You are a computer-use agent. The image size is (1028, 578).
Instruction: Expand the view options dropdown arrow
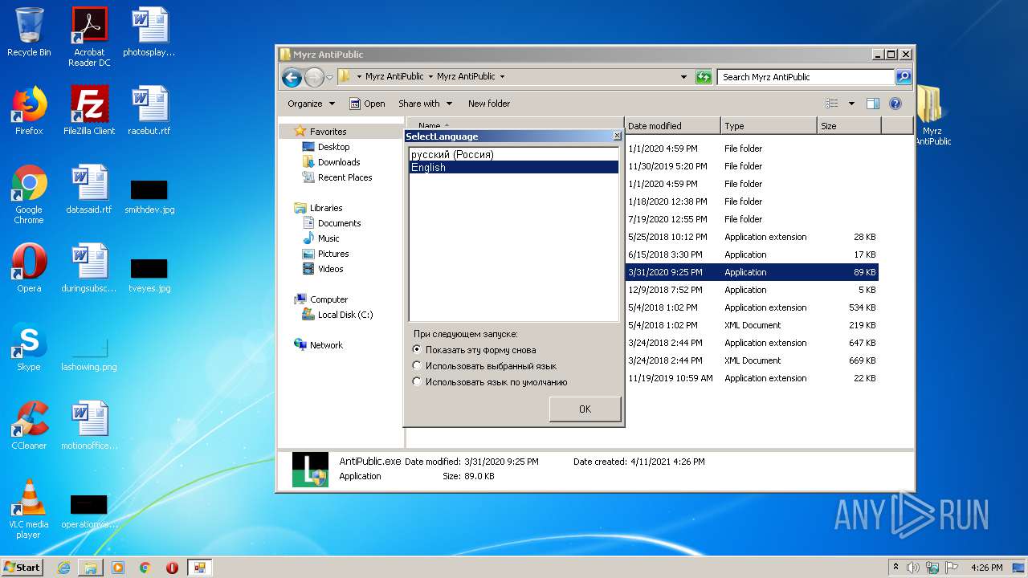(x=851, y=104)
